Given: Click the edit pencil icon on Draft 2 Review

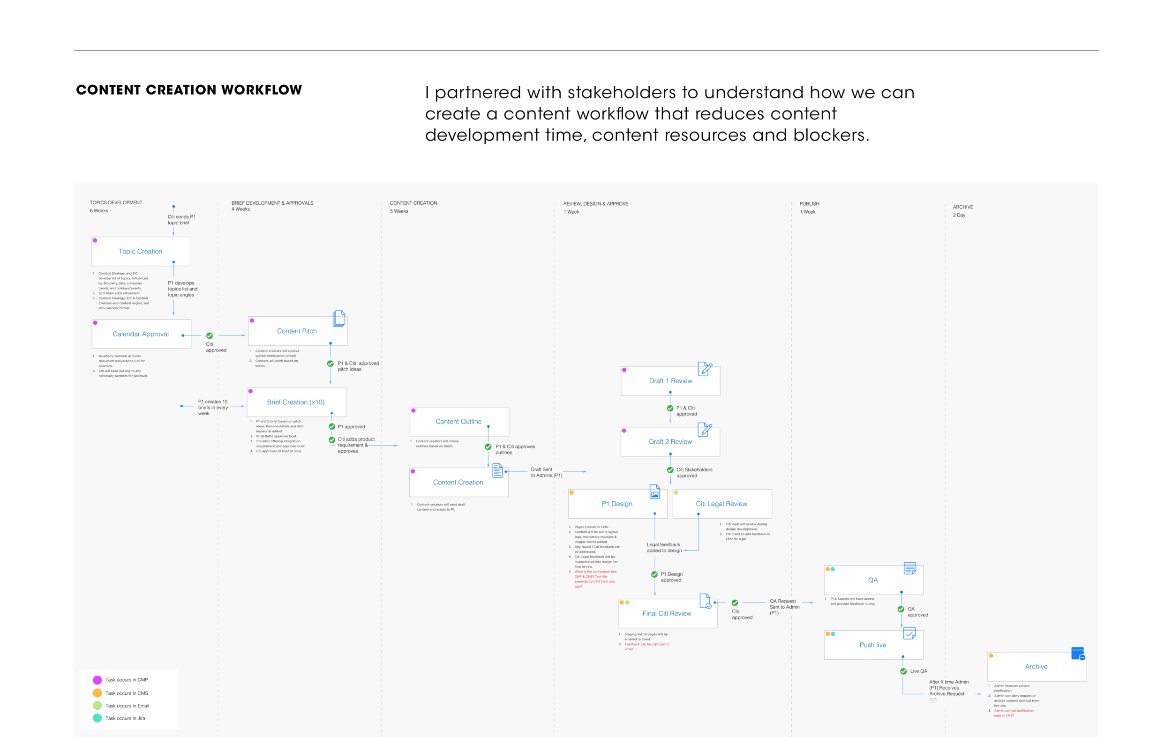Looking at the screenshot, I should pos(704,430).
